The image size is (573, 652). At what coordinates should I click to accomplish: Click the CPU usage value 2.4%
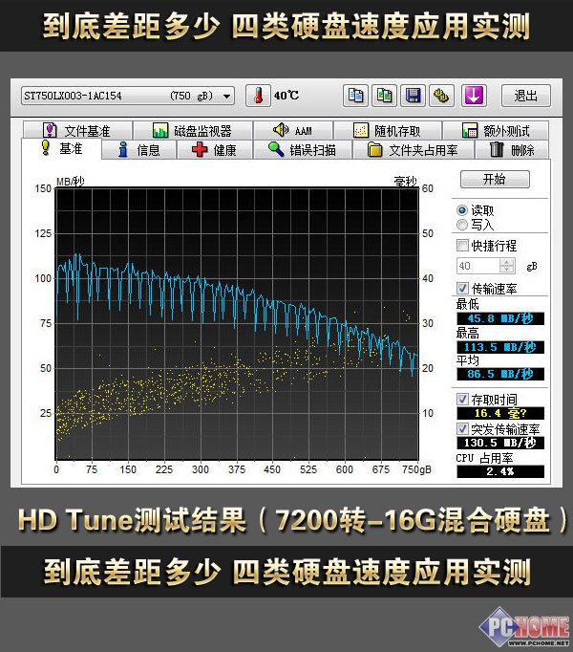coord(500,471)
